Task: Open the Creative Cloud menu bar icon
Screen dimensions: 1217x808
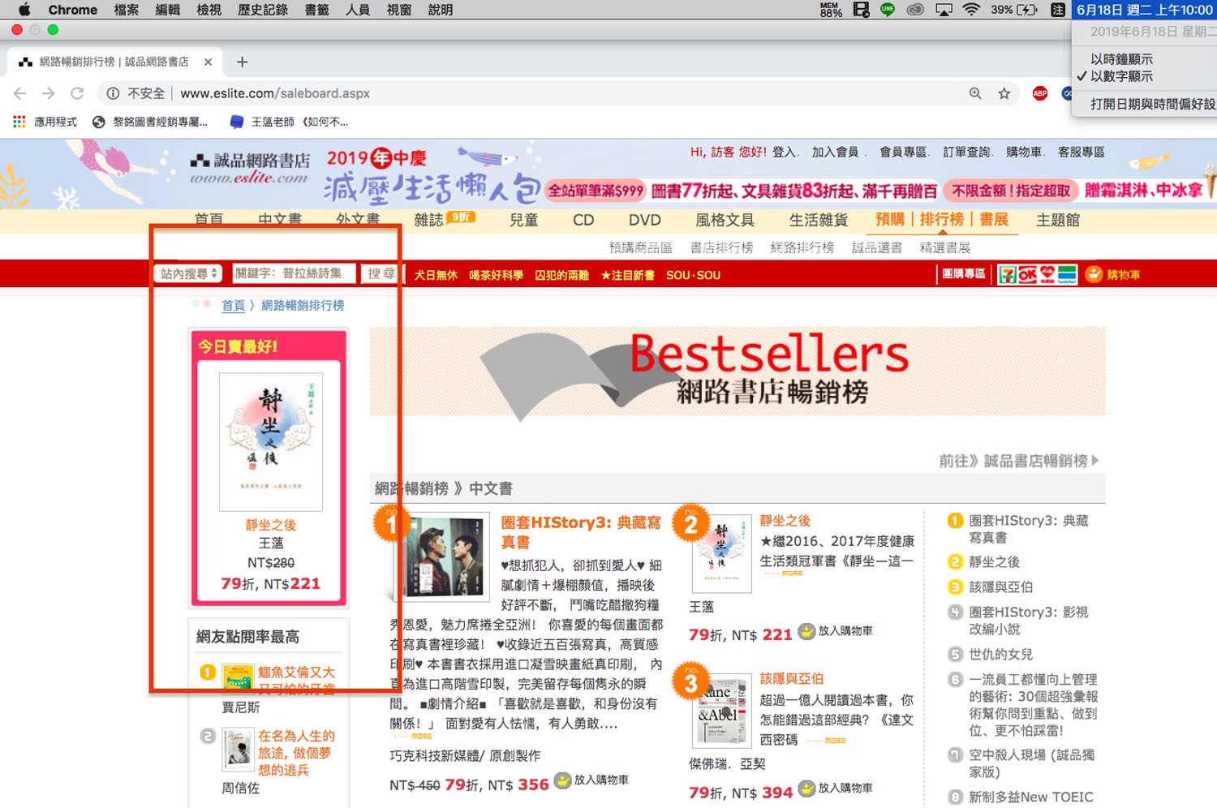Action: point(915,10)
